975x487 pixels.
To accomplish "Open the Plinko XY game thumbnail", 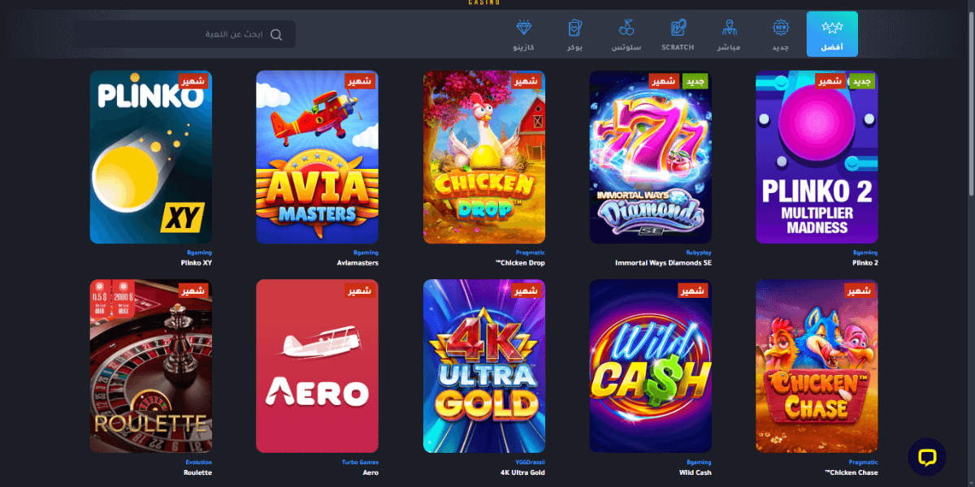I will pyautogui.click(x=151, y=157).
